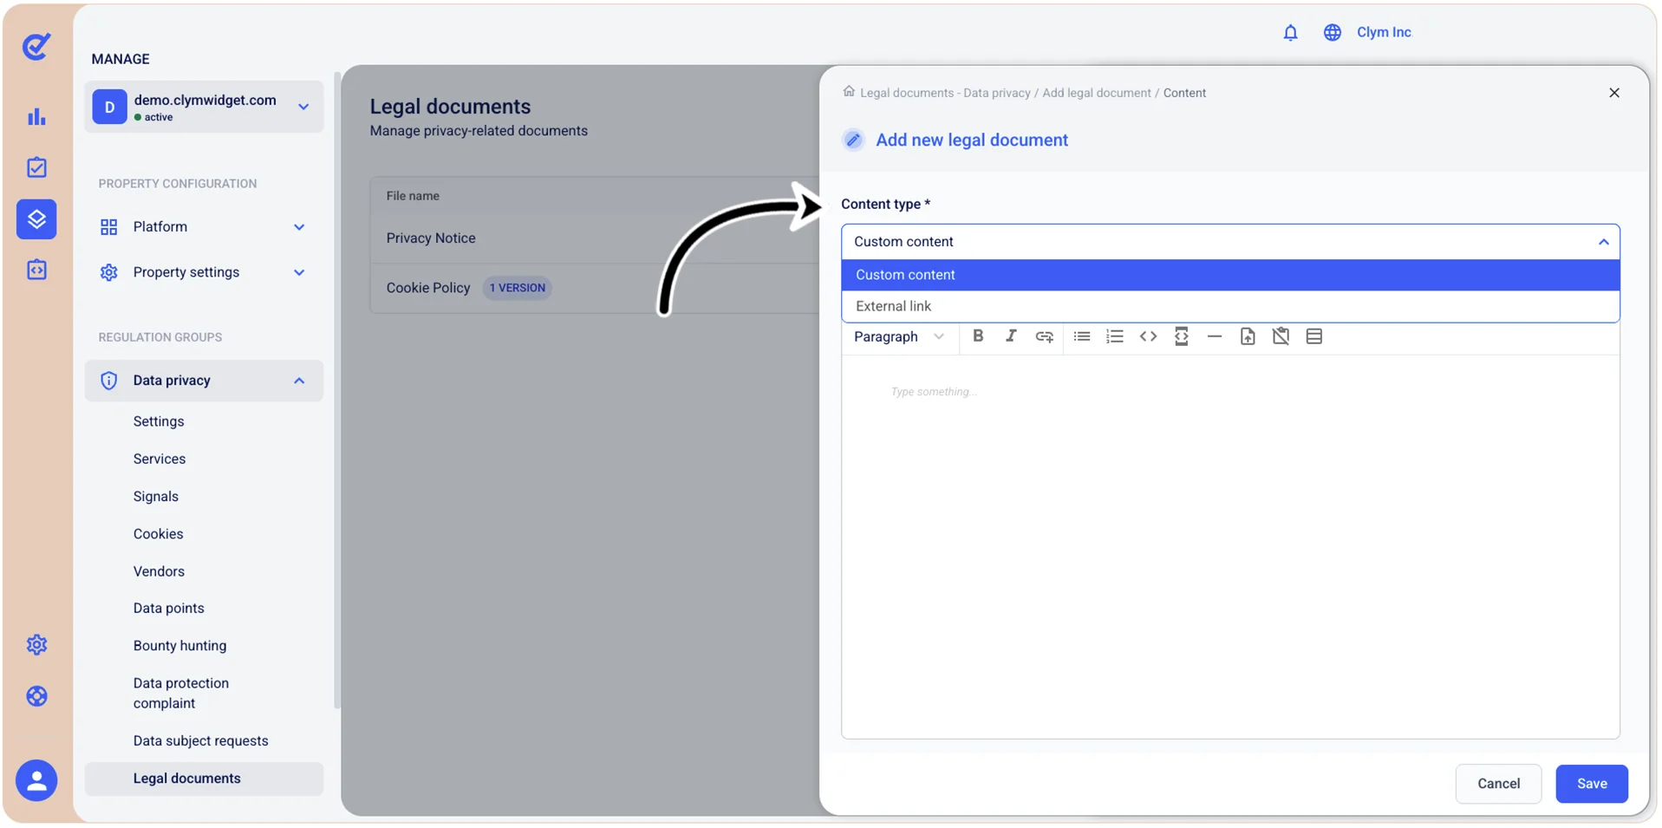Click the globe language icon
This screenshot has width=1662, height=828.
(x=1332, y=33)
